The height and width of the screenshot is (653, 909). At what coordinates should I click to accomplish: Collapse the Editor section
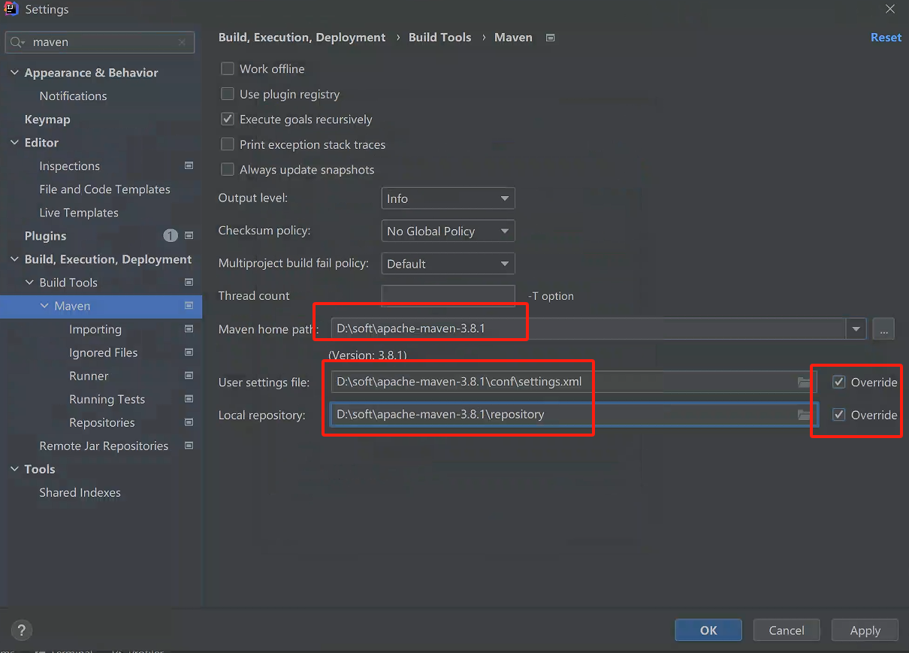[x=14, y=143]
